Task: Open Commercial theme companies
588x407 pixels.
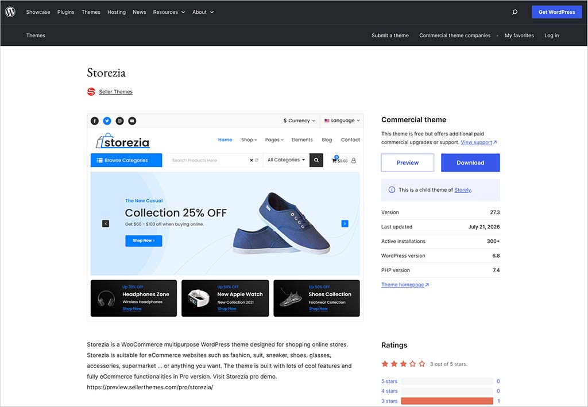Action: click(x=455, y=35)
